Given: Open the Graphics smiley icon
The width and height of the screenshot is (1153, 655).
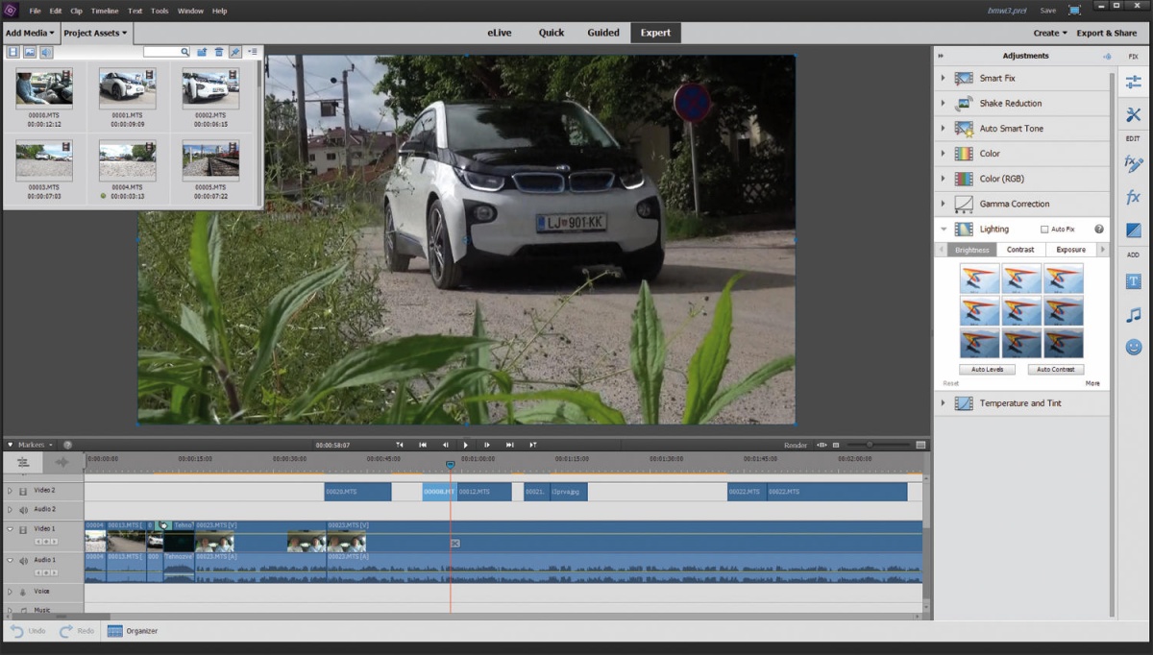Looking at the screenshot, I should [1134, 348].
